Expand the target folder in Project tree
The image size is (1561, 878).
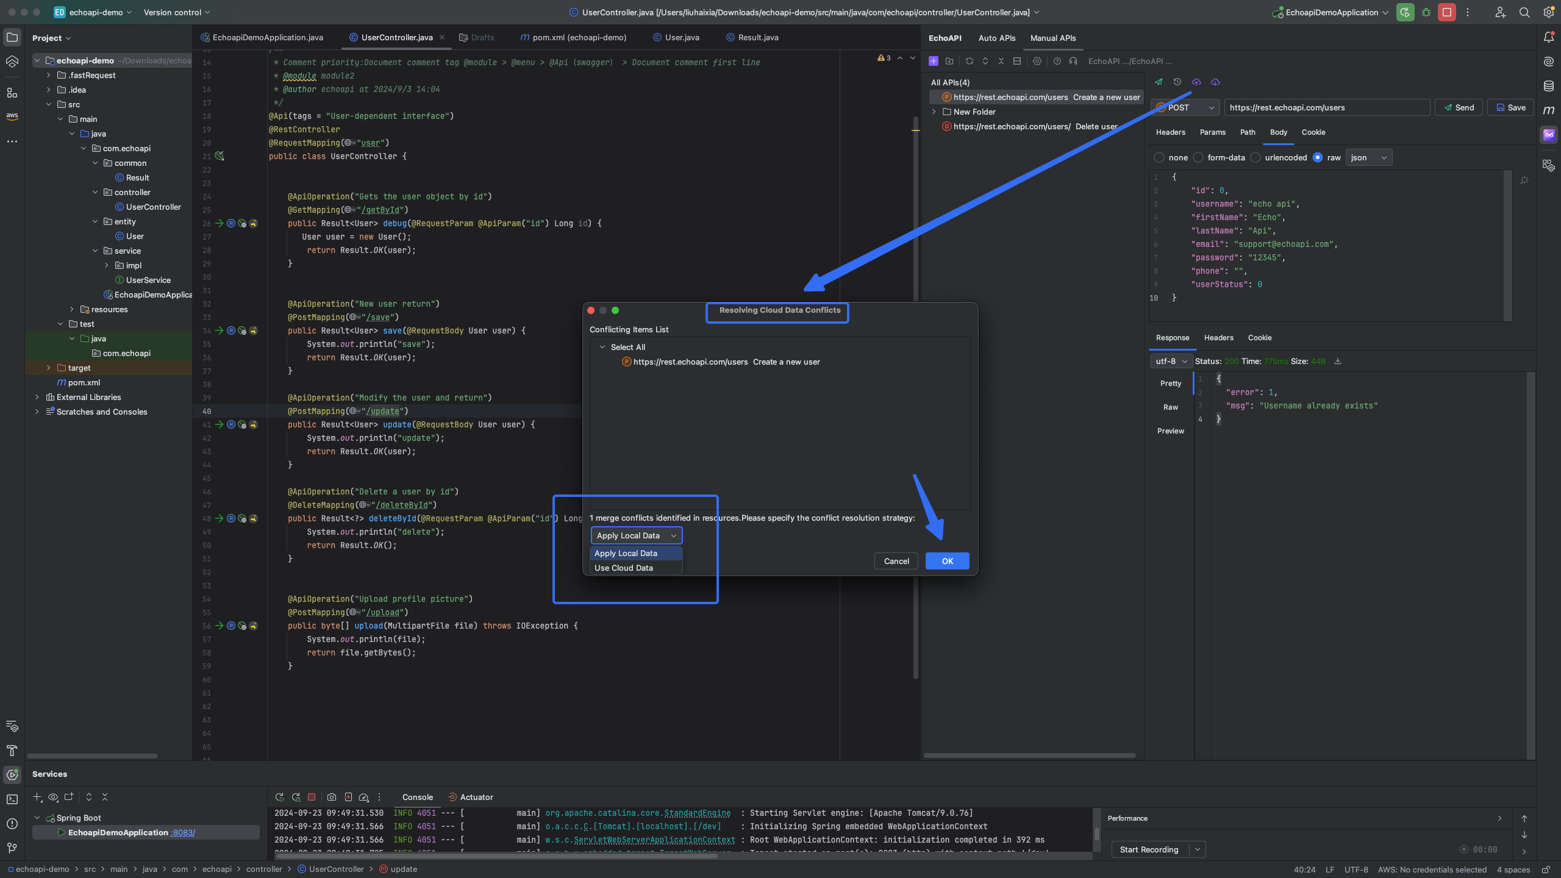49,368
